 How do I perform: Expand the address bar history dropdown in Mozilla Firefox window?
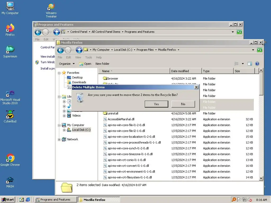coord(253,50)
